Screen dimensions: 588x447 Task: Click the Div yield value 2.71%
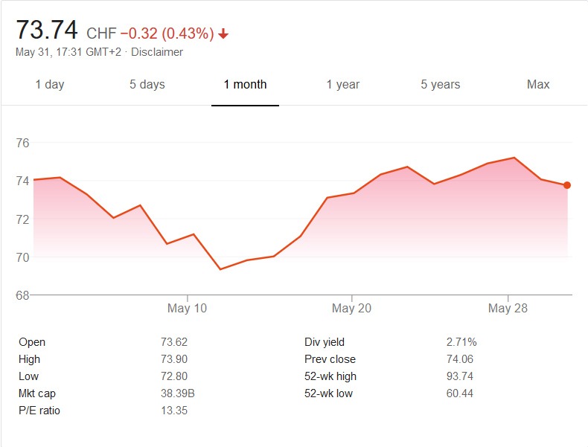pyautogui.click(x=461, y=342)
